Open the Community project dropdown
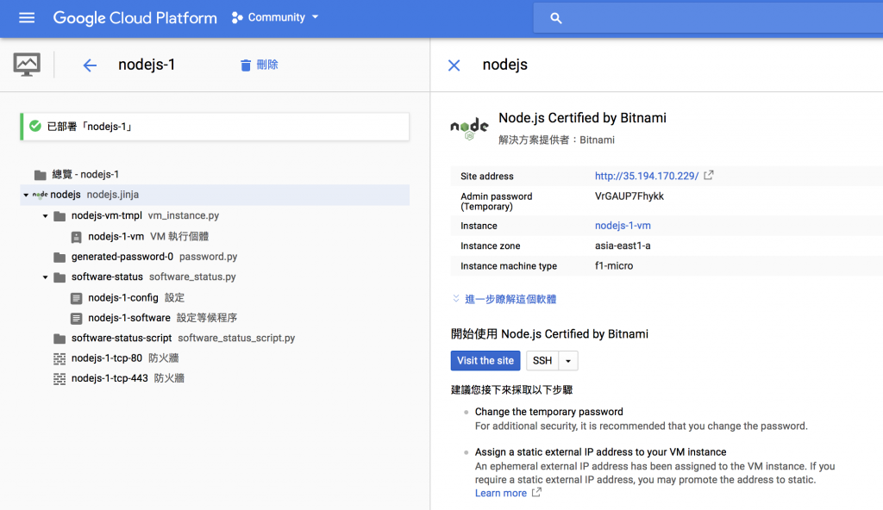The width and height of the screenshot is (883, 510). 316,17
